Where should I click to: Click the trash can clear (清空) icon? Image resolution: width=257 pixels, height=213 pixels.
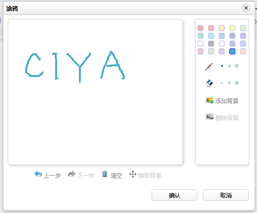(x=105, y=174)
